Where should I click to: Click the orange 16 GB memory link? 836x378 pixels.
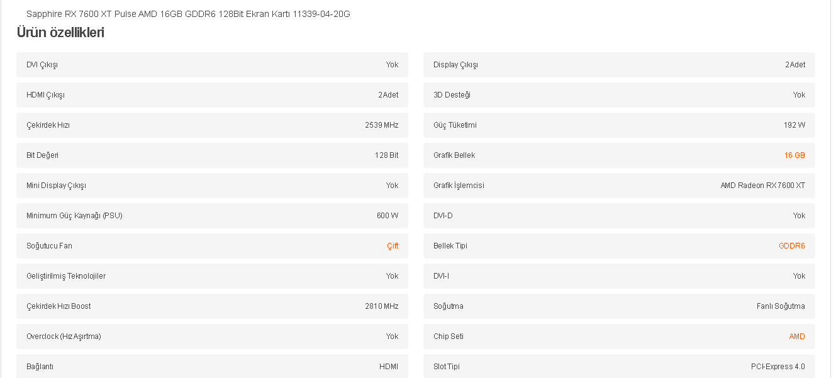[794, 155]
